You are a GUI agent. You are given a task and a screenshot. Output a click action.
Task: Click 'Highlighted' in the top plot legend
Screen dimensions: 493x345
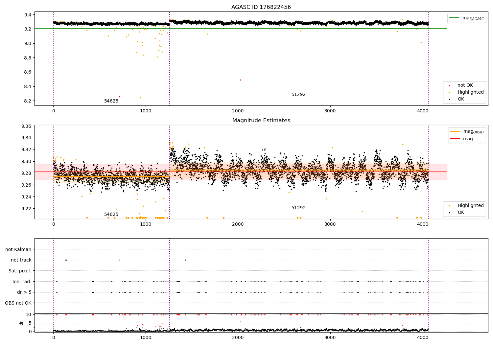[471, 92]
